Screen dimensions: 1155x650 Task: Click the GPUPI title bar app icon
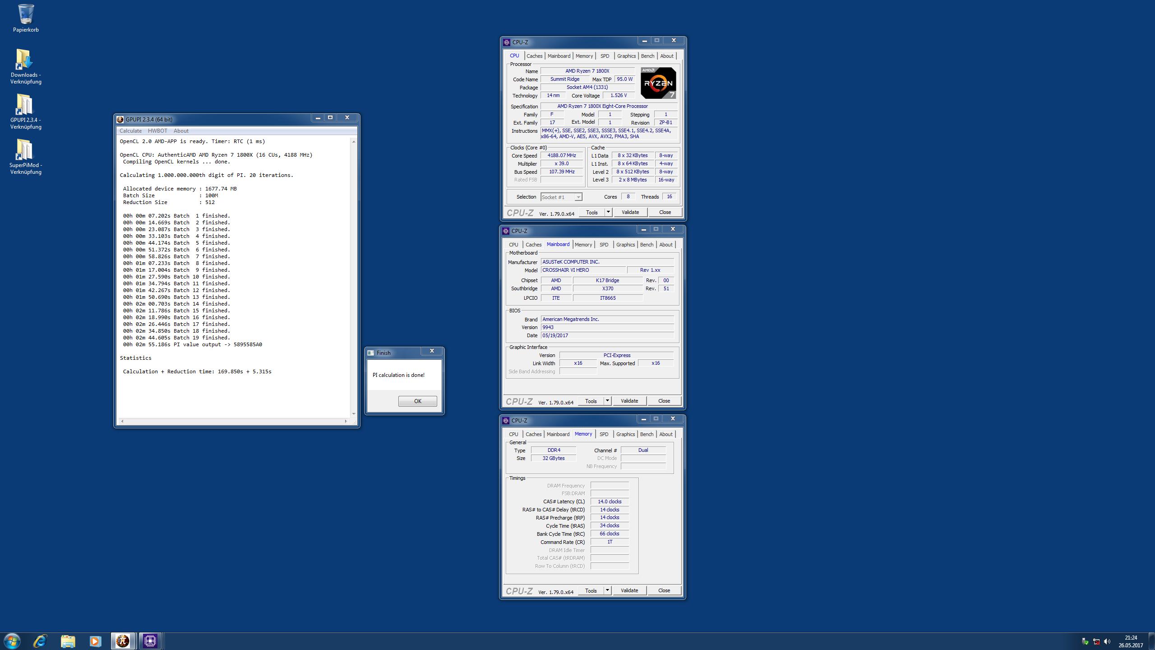point(120,120)
